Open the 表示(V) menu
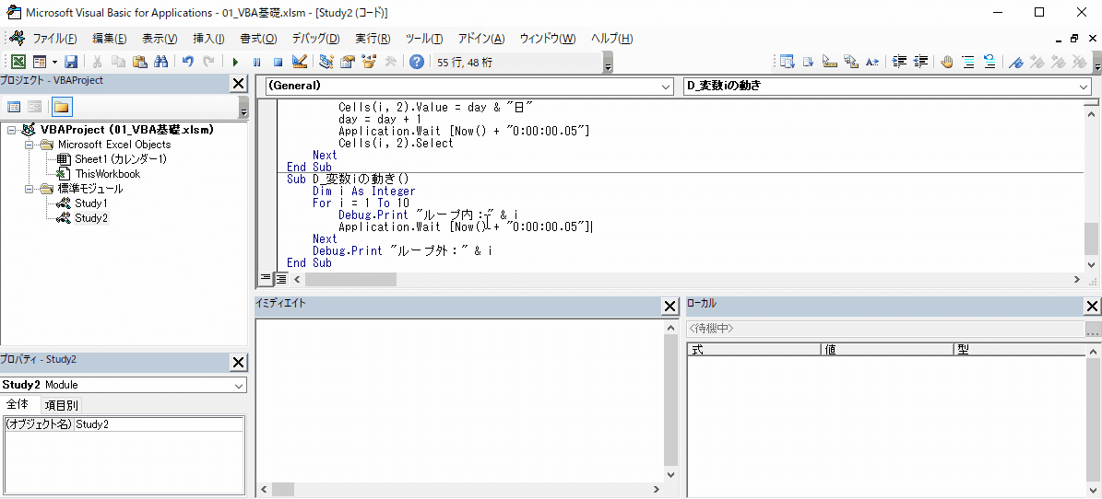Screen dimensions: 1102x499 [x=160, y=39]
